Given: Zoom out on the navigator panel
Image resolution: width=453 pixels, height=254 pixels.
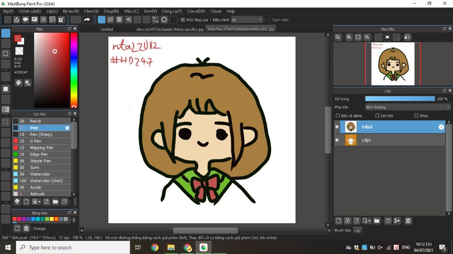Looking at the screenshot, I should (367, 37).
